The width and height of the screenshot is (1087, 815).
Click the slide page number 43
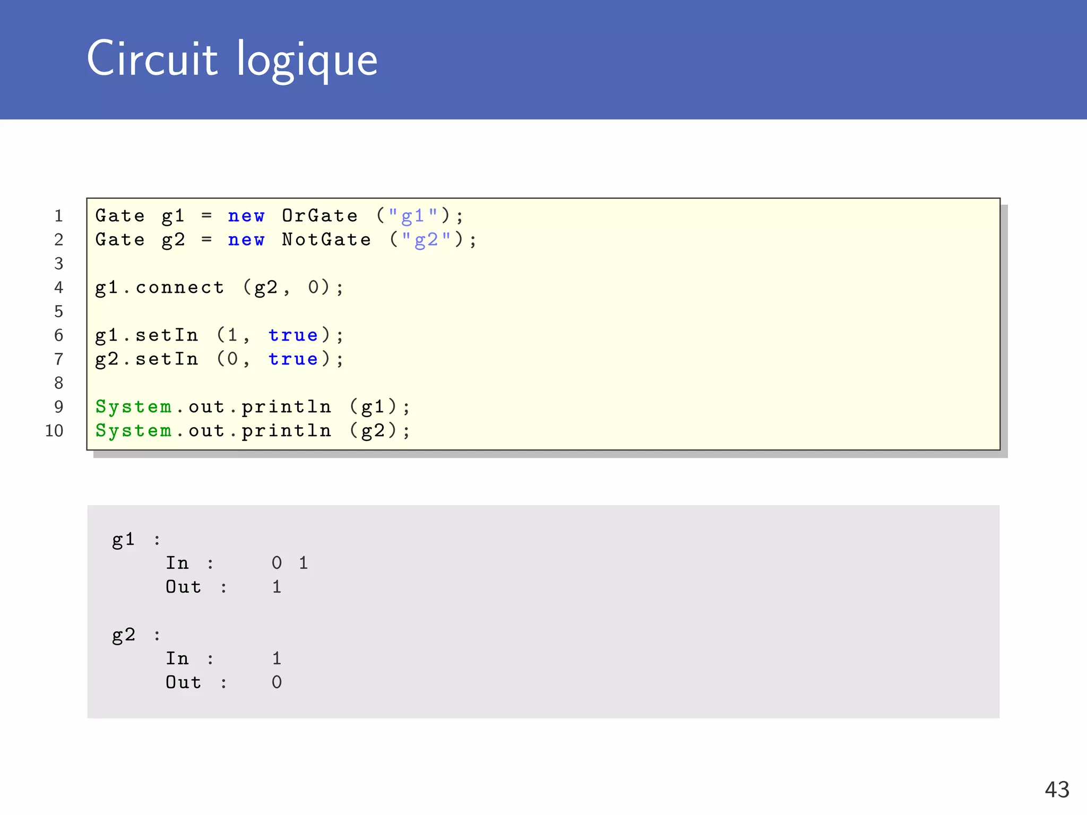(1057, 790)
